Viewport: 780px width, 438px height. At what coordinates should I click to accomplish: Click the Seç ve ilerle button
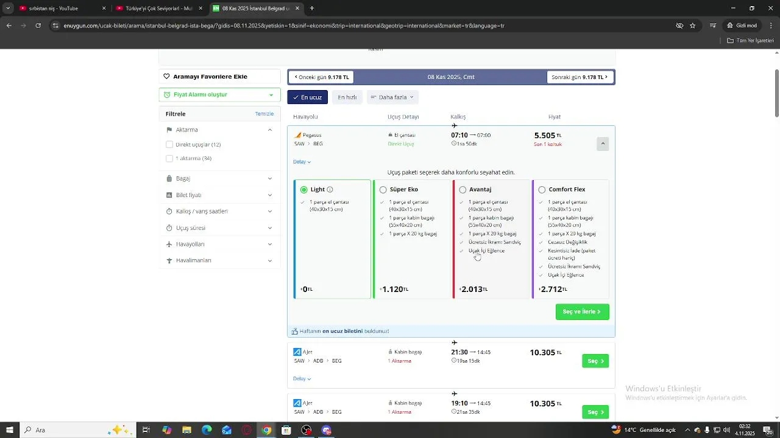[x=583, y=311]
